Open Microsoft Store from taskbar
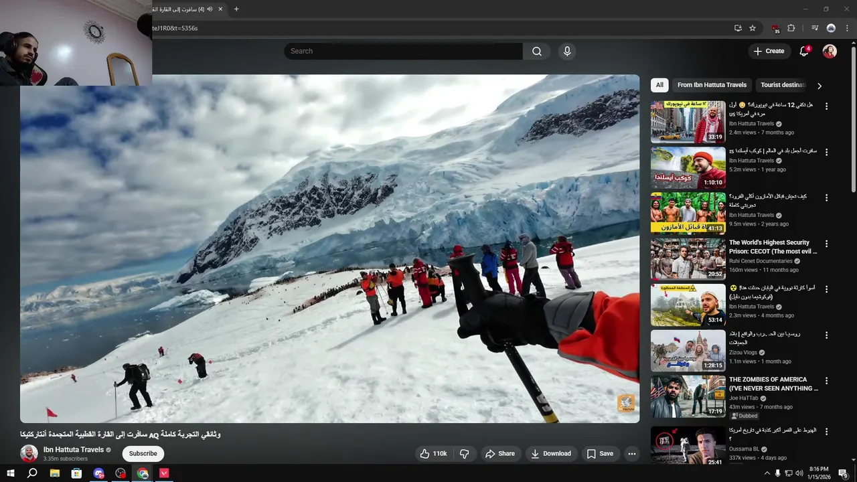Screen dimensions: 857x482 (76, 473)
